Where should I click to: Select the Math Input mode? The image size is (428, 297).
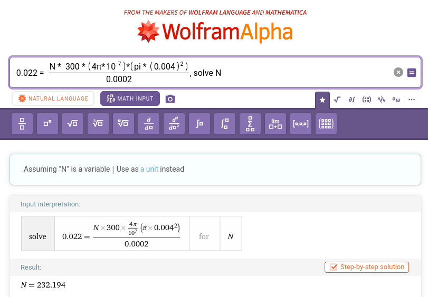click(130, 98)
